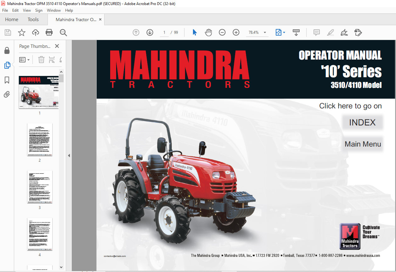Open the View menu
Image resolution: width=396 pixels, height=272 pixels.
(27, 10)
